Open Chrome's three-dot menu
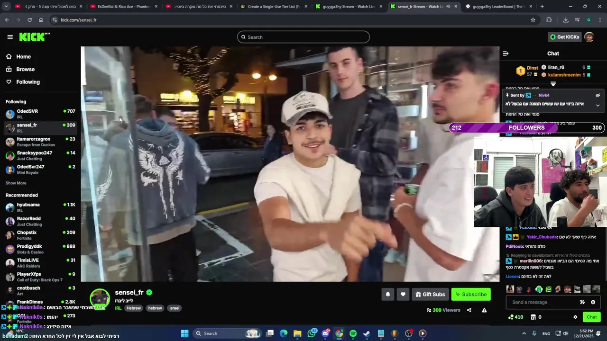The image size is (607, 341). (600, 20)
